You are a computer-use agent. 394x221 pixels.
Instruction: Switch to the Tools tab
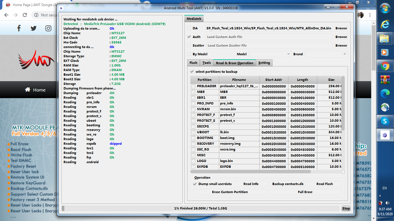point(207,63)
